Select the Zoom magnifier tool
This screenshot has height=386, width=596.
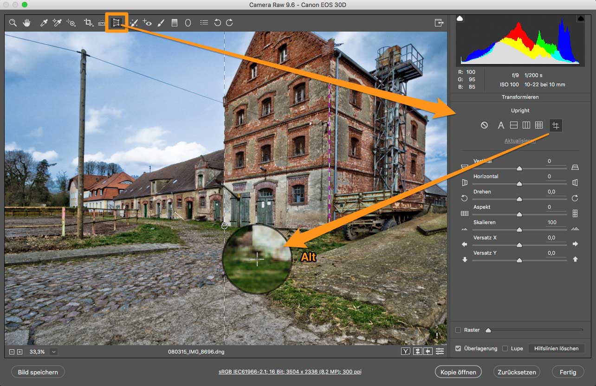point(13,22)
